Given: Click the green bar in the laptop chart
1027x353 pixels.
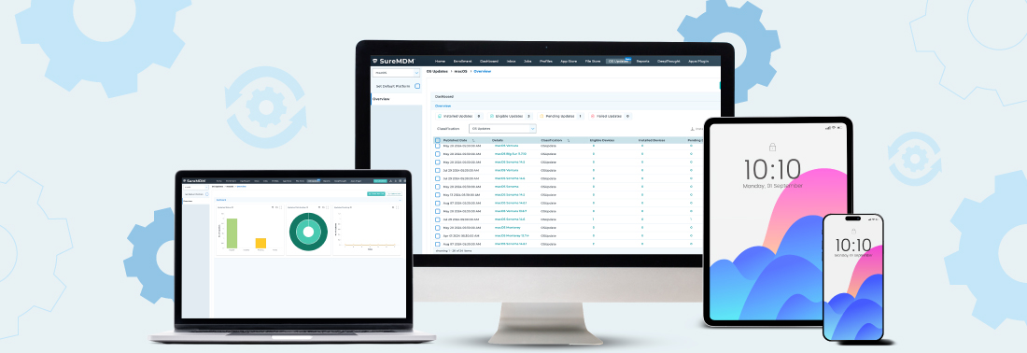Looking at the screenshot, I should coord(232,233).
